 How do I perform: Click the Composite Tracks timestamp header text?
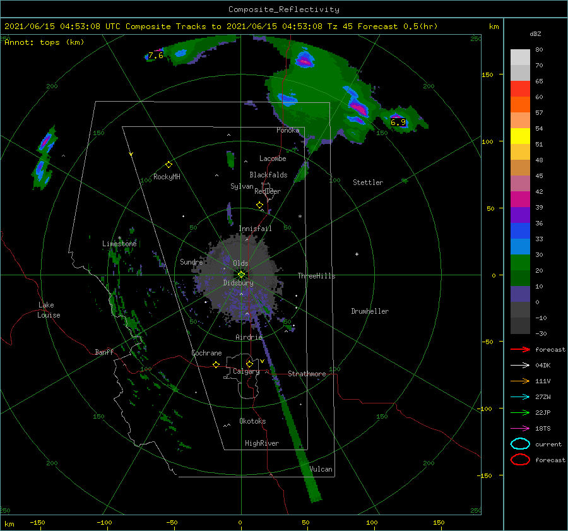coord(221,27)
